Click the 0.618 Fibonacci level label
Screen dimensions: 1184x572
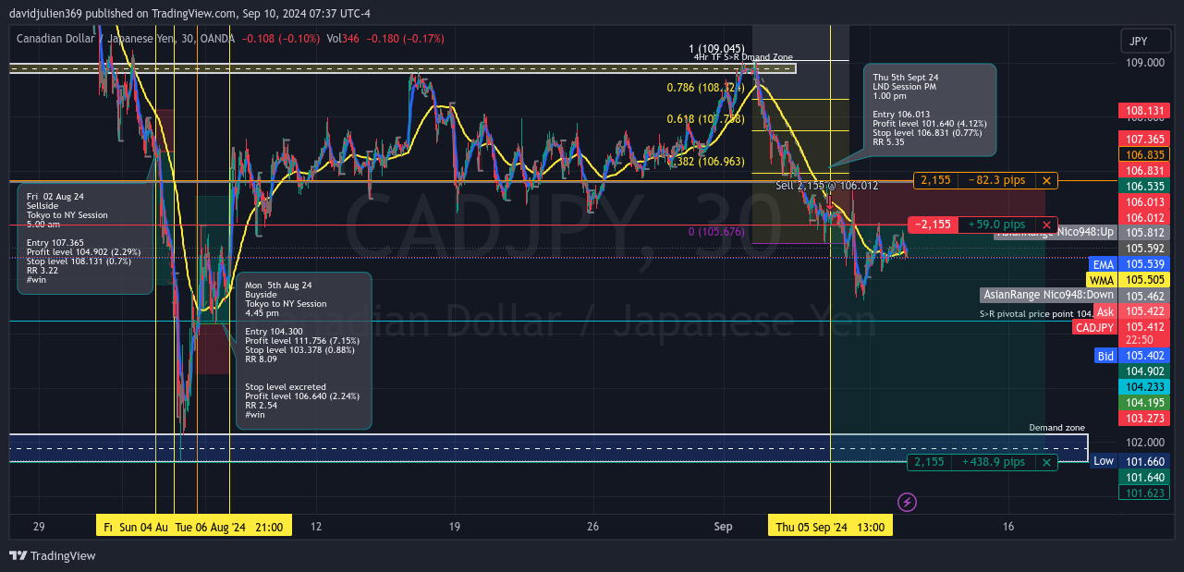click(x=705, y=119)
